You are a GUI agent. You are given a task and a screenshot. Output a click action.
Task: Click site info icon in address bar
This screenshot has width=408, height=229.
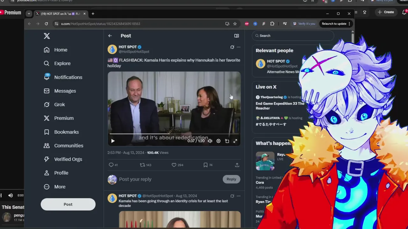tap(56, 24)
